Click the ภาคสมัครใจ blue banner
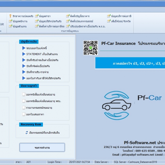 130,63
